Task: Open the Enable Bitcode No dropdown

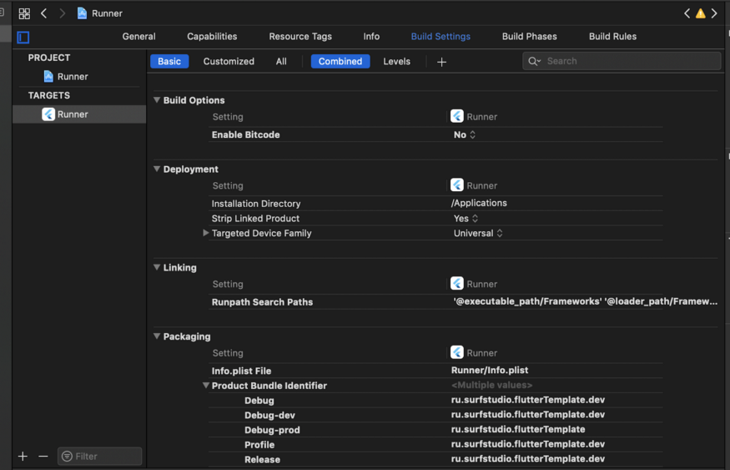Action: point(465,135)
